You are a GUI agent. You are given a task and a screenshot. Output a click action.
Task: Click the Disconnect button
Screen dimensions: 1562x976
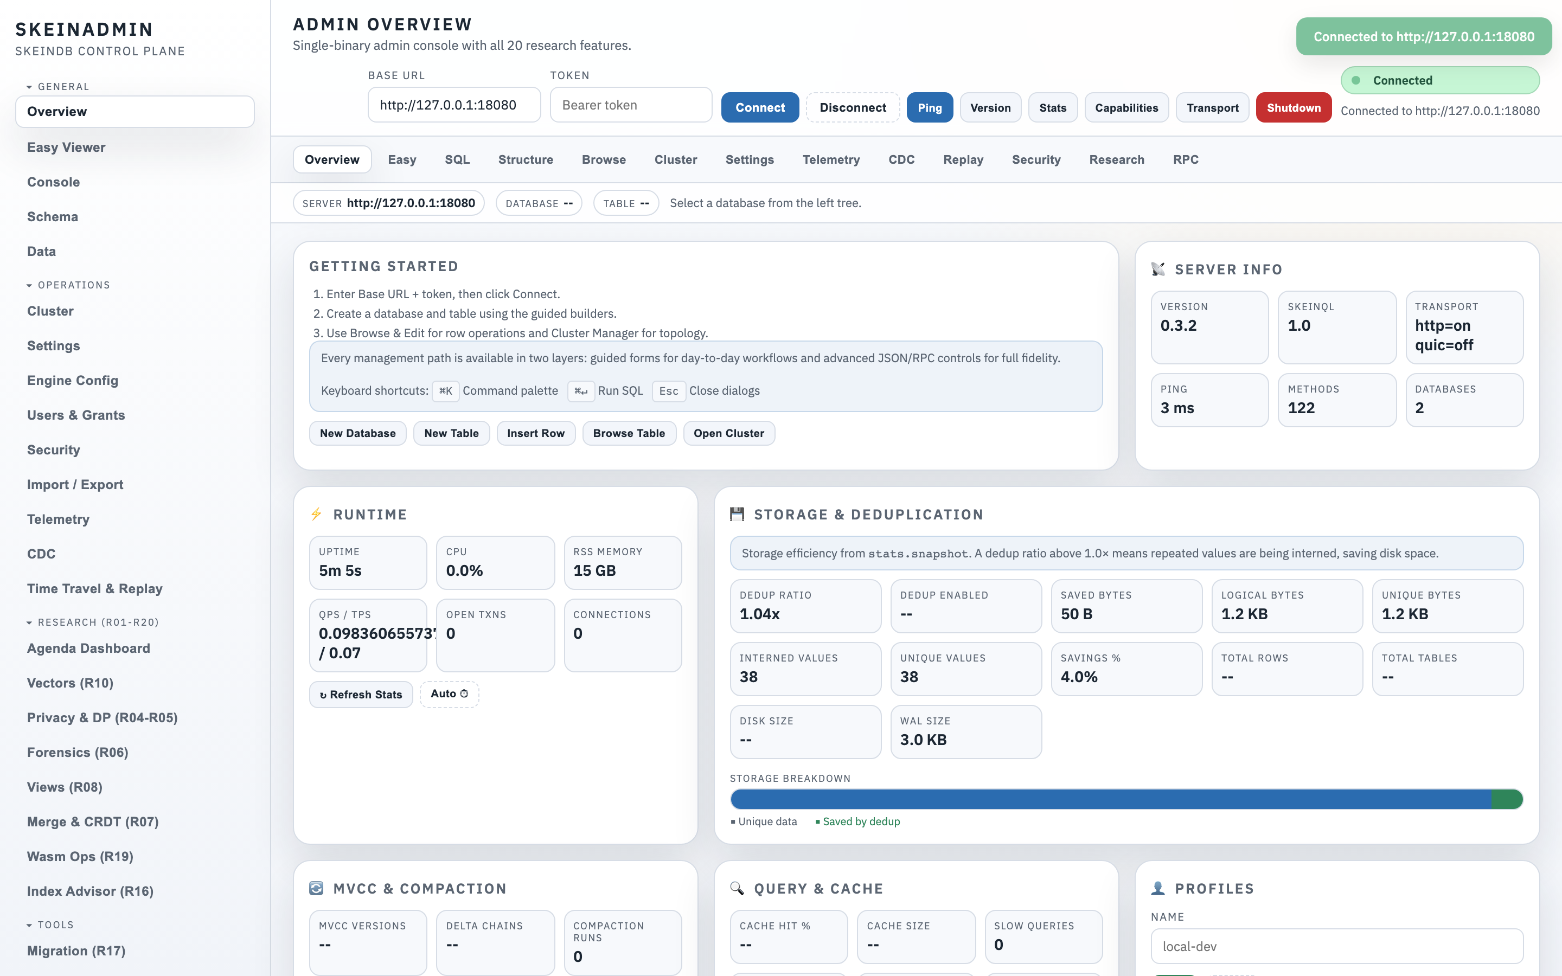coord(853,107)
